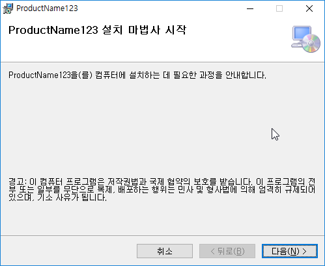Click the heading 'ProductName123 설치 마법사 시작'
Image resolution: width=325 pixels, height=266 pixels.
[97, 30]
